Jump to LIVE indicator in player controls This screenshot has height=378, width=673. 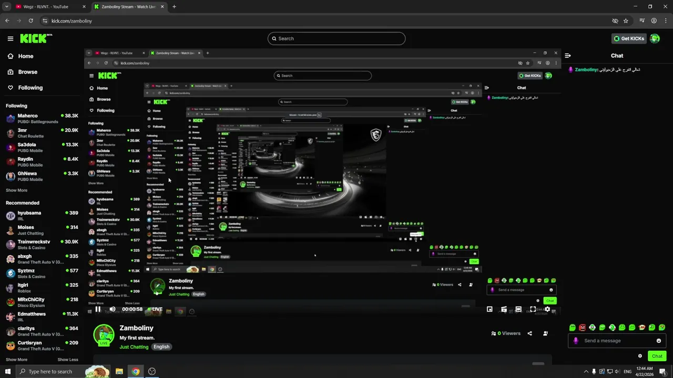pyautogui.click(x=156, y=309)
